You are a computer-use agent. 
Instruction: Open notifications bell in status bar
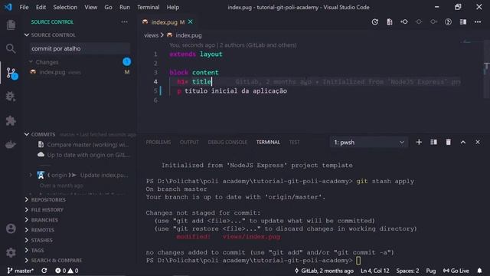pos(480,271)
